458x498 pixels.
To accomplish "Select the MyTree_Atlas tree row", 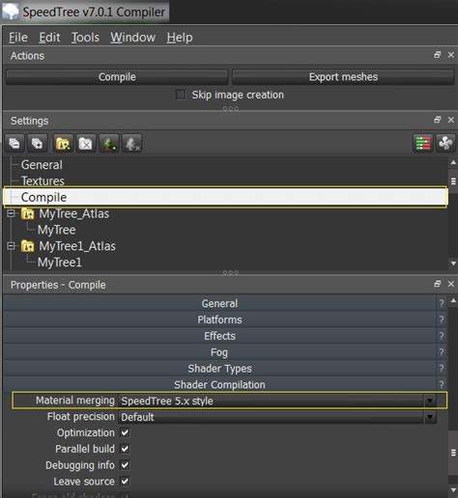I will click(74, 213).
